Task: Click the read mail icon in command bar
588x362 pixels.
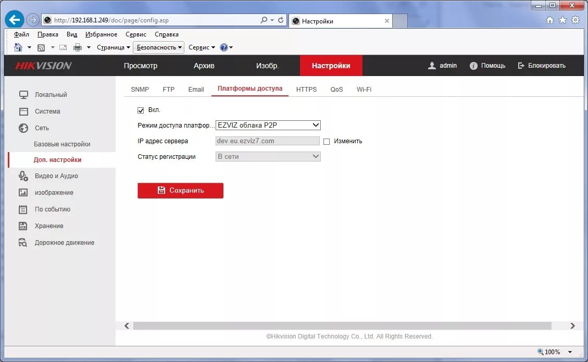Action: pos(63,47)
